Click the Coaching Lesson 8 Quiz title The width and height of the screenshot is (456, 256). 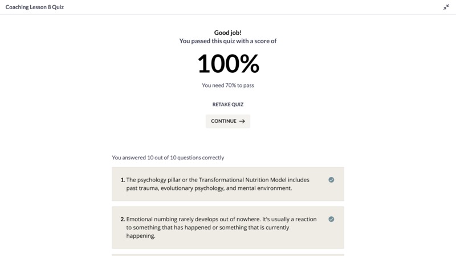(35, 7)
